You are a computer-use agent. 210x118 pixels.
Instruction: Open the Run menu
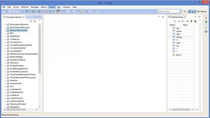[59, 7]
